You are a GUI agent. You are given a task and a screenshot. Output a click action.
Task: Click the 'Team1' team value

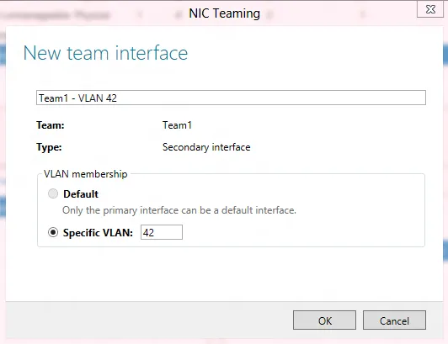(177, 125)
